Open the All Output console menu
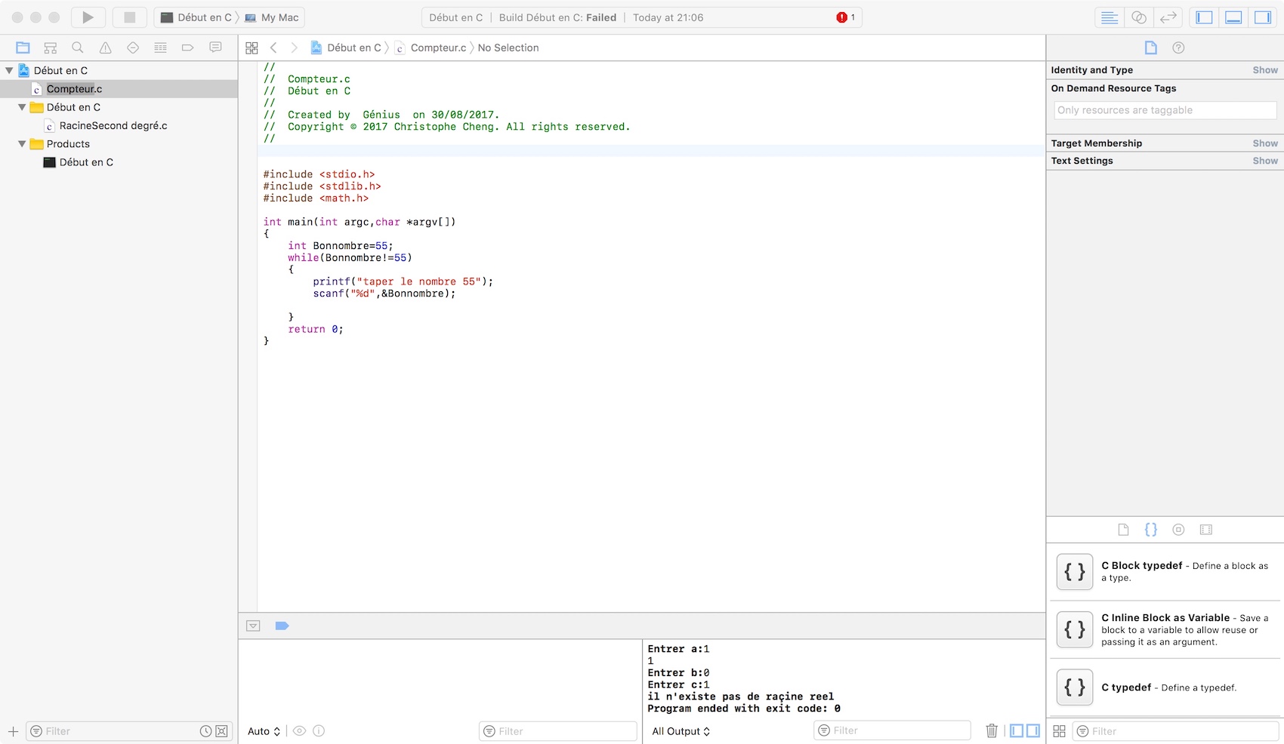 681,731
